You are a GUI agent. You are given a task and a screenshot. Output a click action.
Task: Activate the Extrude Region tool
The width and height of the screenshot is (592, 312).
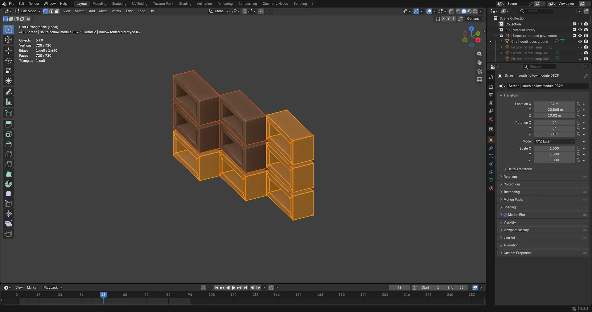point(9,124)
